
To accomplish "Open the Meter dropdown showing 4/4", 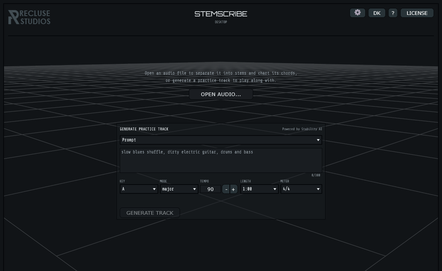I will pyautogui.click(x=301, y=189).
